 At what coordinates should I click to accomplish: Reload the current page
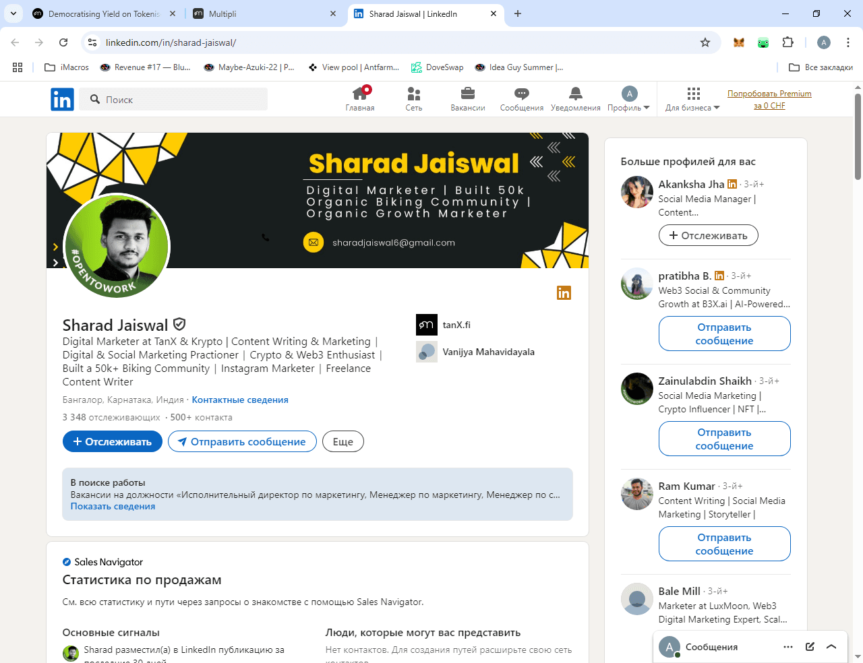click(x=63, y=42)
